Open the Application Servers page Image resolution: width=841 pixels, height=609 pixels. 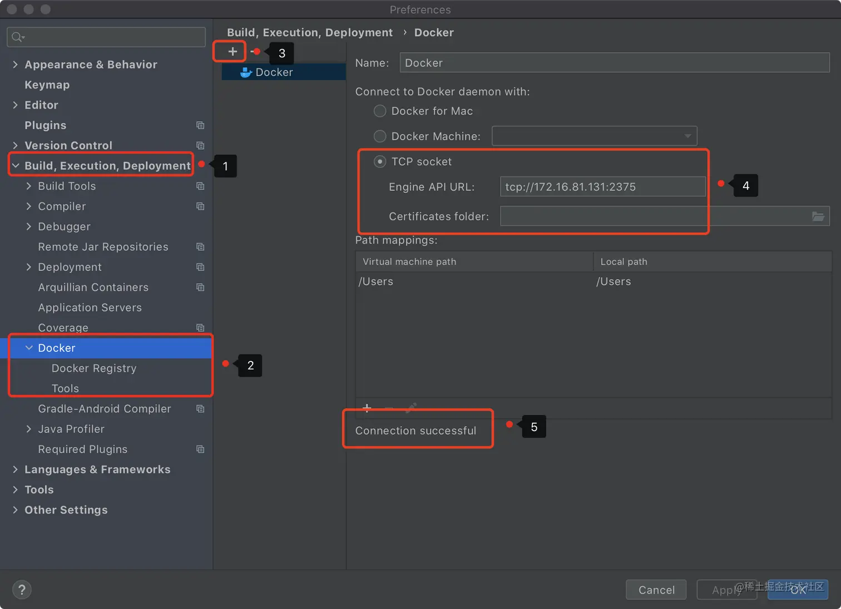(x=90, y=308)
